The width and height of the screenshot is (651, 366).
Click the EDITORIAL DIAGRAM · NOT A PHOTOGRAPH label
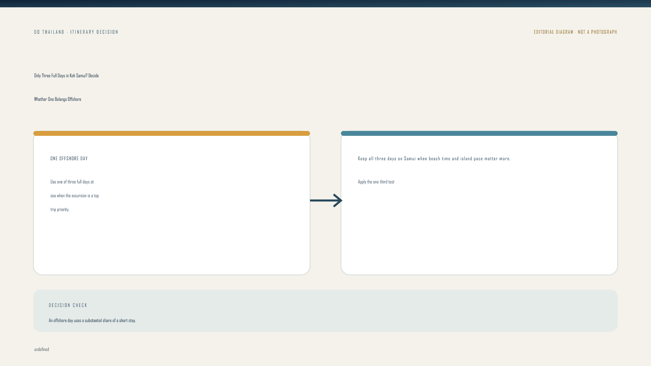pyautogui.click(x=575, y=32)
